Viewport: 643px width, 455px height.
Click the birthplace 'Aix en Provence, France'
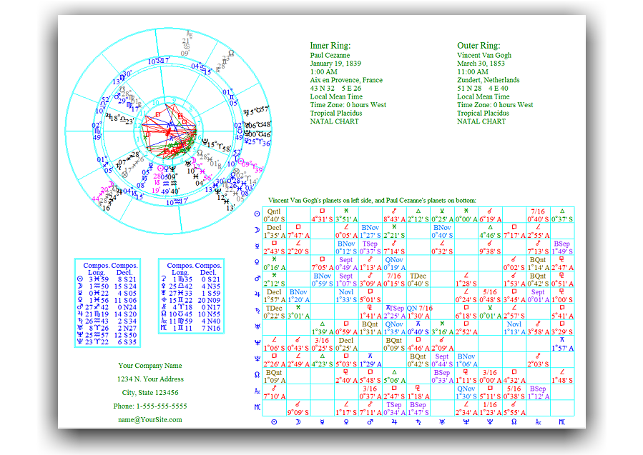(346, 80)
